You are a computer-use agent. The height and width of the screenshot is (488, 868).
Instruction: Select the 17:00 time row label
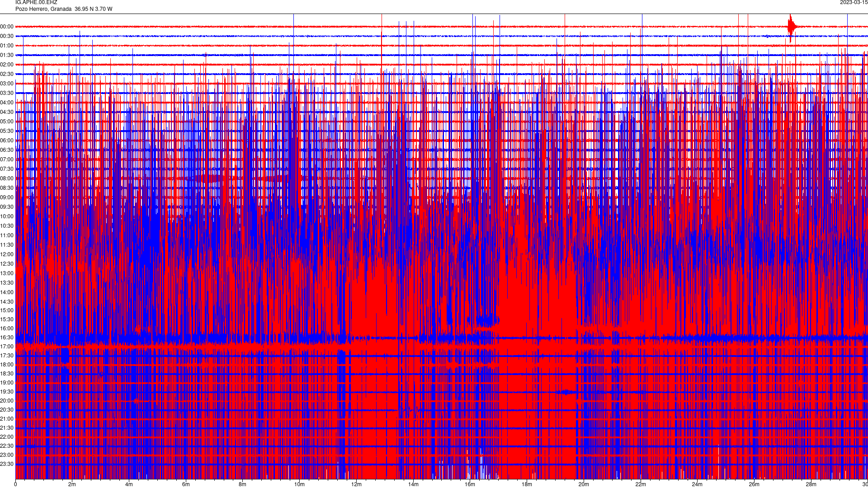pyautogui.click(x=7, y=347)
